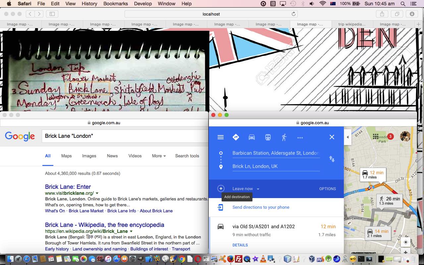
Task: Expand the More search categories dropdown
Action: click(159, 156)
